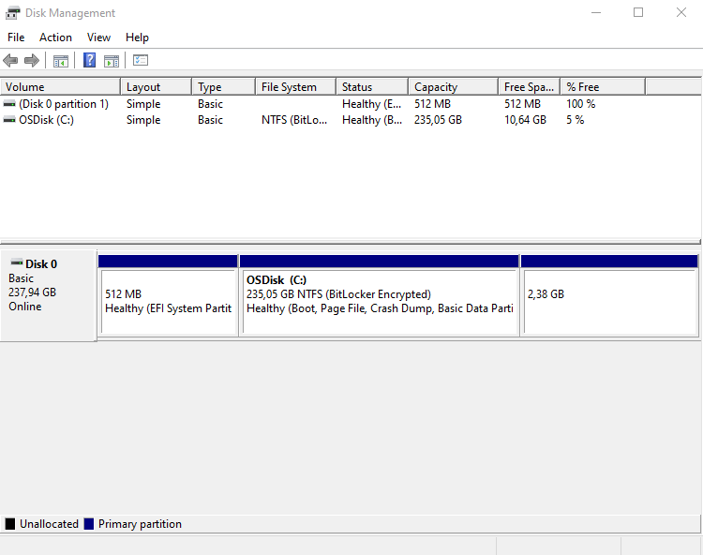Click Show/Hide Console Tree toolbar icon
703x555 pixels.
pos(61,61)
